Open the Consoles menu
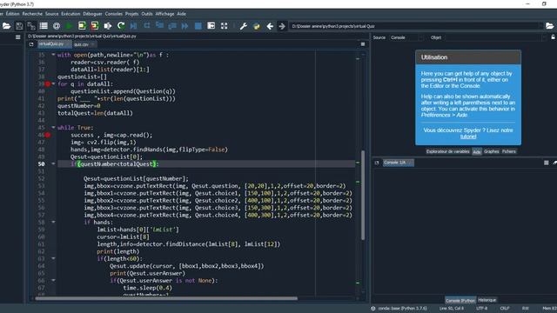 114,14
